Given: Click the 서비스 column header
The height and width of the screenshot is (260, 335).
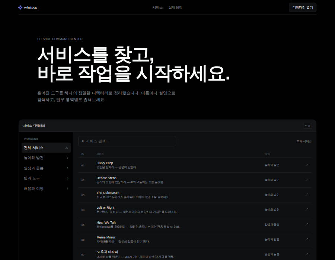Looking at the screenshot, I should (100, 154).
